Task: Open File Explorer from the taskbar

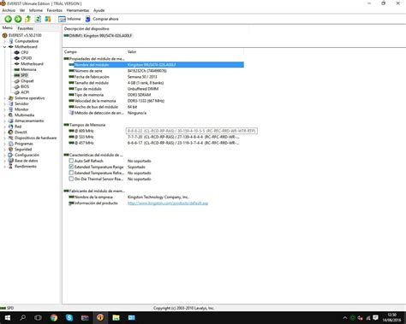Action: pos(116,317)
